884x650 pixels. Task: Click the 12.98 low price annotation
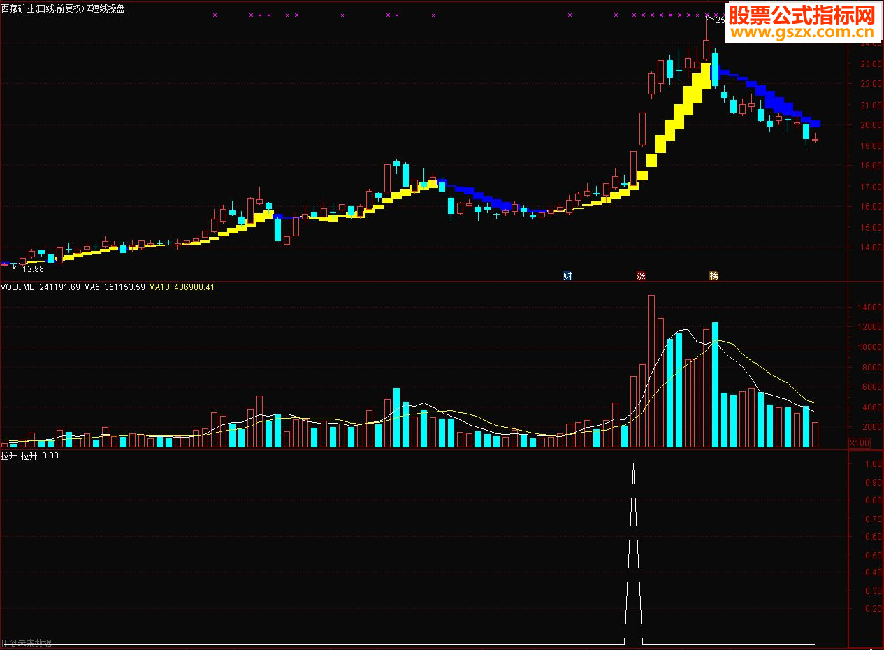point(33,268)
